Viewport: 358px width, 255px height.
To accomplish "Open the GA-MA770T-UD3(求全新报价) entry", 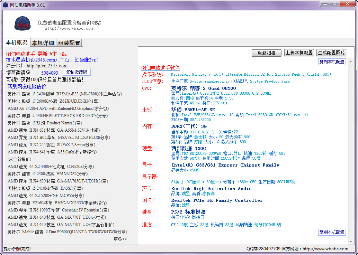I will coord(61,225).
